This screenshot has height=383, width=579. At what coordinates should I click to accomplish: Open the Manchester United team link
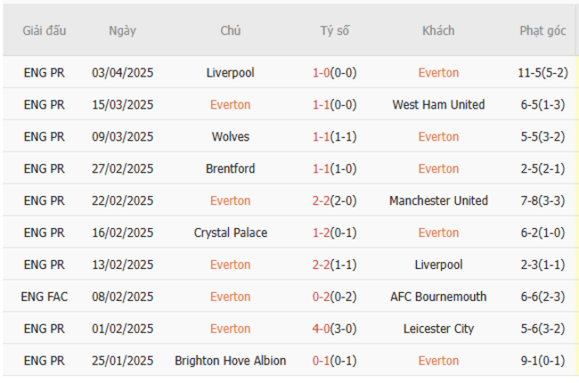click(438, 201)
